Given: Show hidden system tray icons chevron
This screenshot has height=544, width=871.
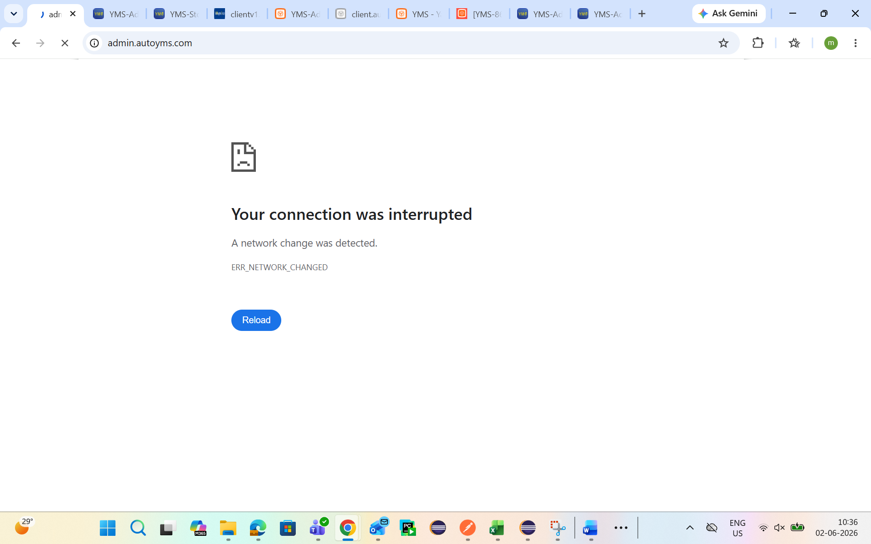Looking at the screenshot, I should pyautogui.click(x=690, y=528).
